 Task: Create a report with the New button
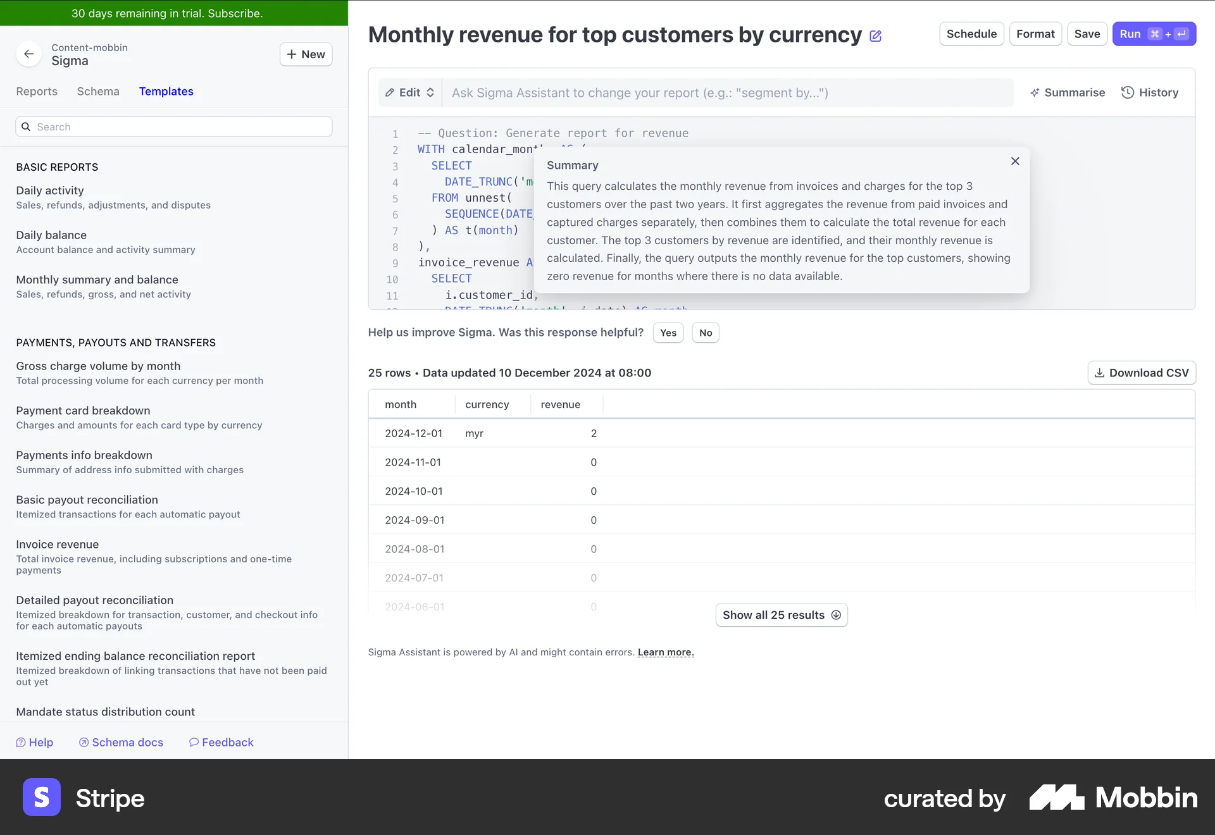coord(306,54)
